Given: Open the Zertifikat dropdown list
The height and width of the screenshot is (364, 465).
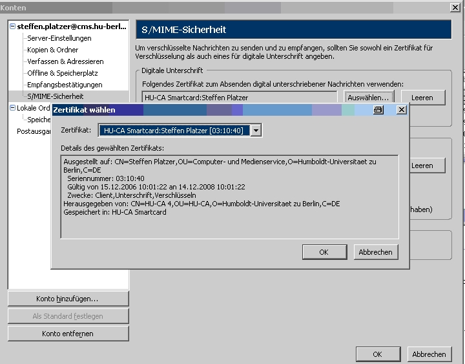Looking at the screenshot, I should [256, 131].
